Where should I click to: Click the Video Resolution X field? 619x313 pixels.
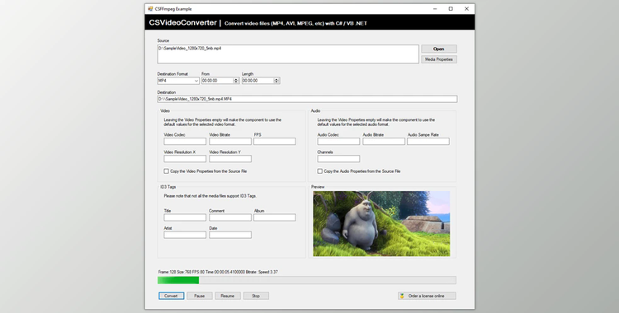185,158
